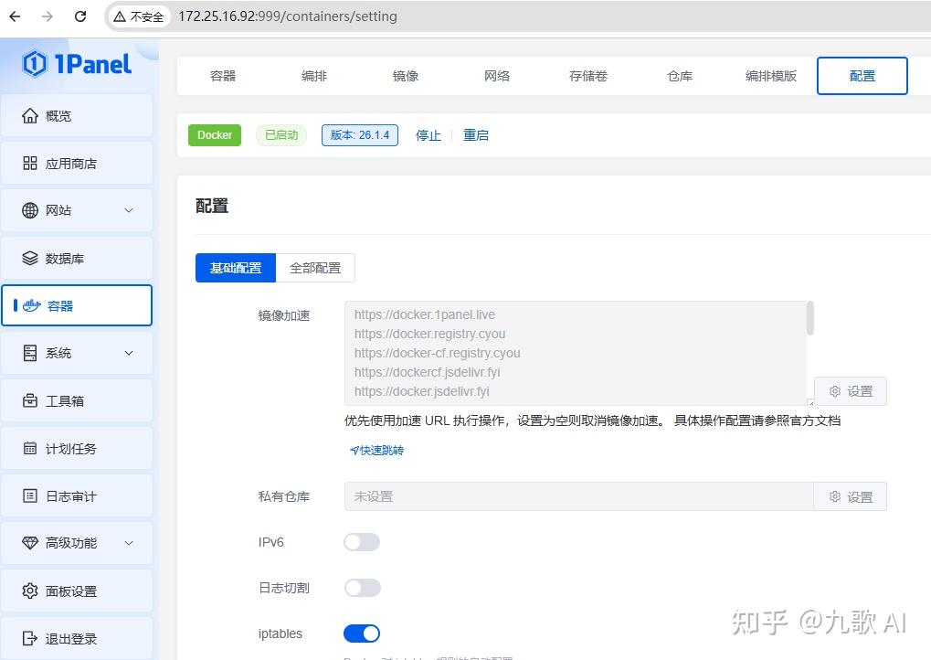Click the https://docker.jsdelivr.fyi line
Image resolution: width=931 pixels, height=660 pixels.
click(x=421, y=391)
